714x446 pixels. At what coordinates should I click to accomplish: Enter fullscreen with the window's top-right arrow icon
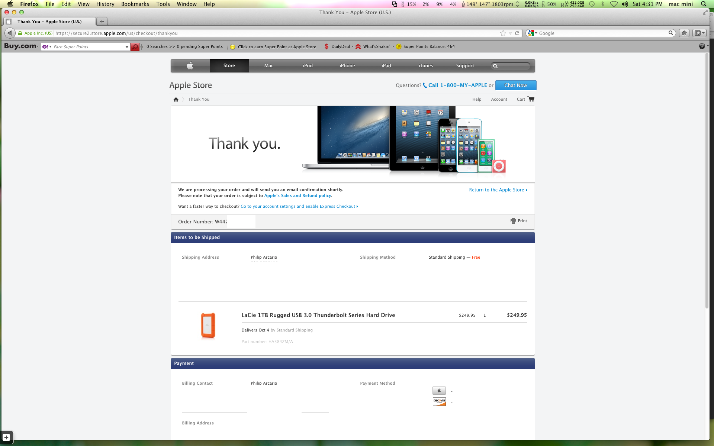[x=705, y=12]
